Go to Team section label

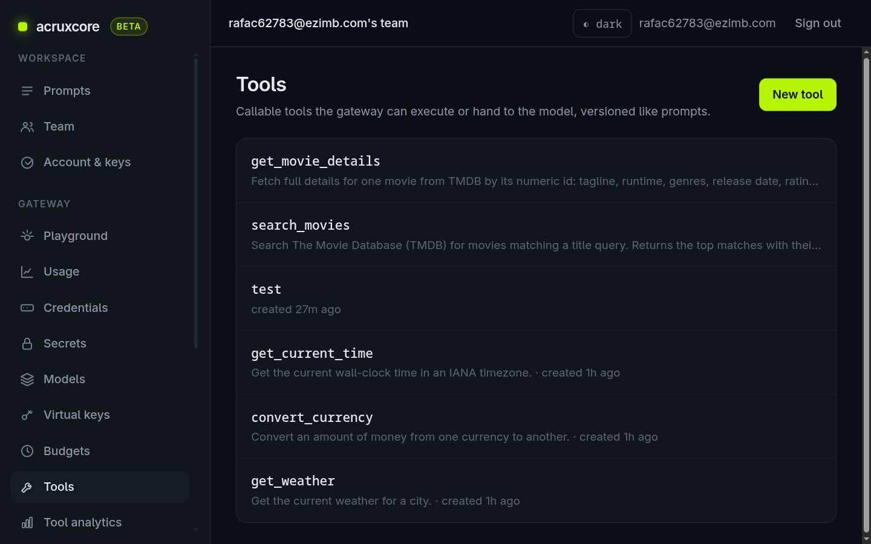point(59,126)
